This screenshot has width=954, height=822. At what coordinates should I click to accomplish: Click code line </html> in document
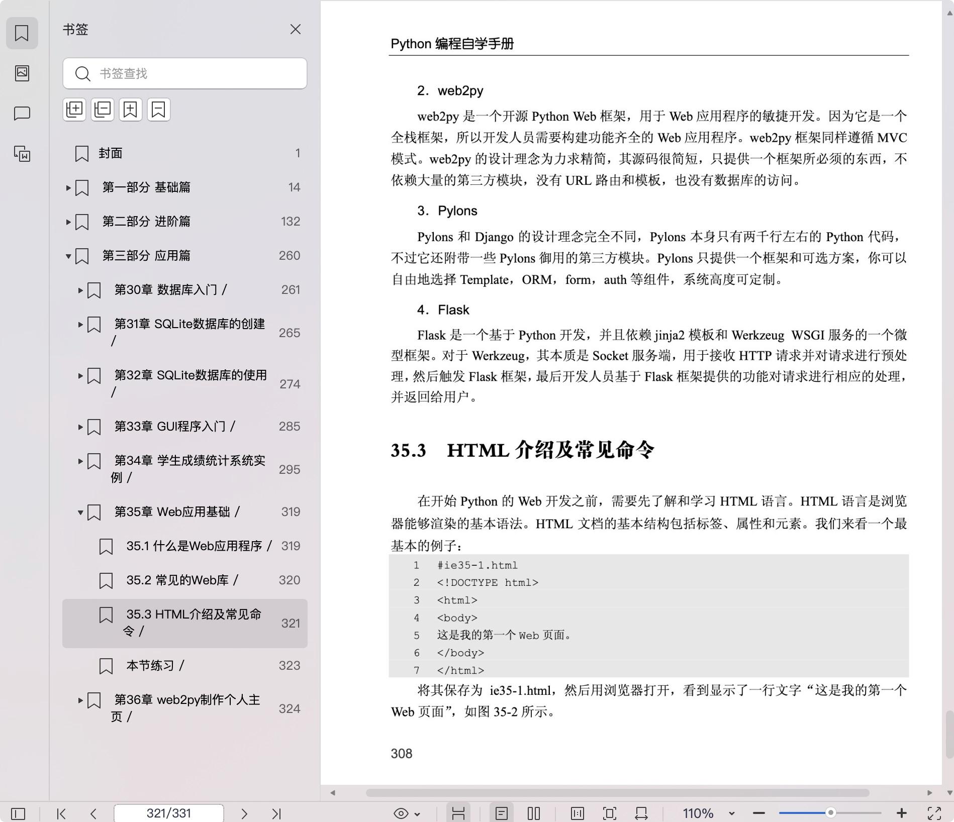460,670
